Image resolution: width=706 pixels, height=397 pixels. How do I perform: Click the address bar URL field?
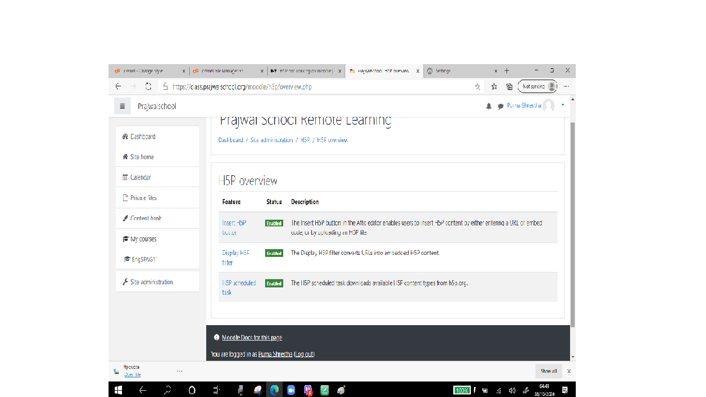click(x=320, y=87)
